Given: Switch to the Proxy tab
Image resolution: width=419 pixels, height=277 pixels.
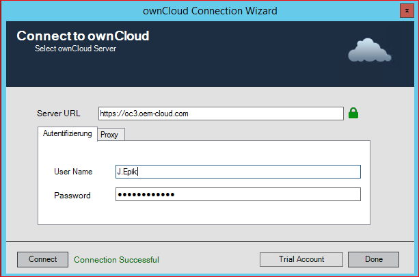Looking at the screenshot, I should tap(111, 135).
